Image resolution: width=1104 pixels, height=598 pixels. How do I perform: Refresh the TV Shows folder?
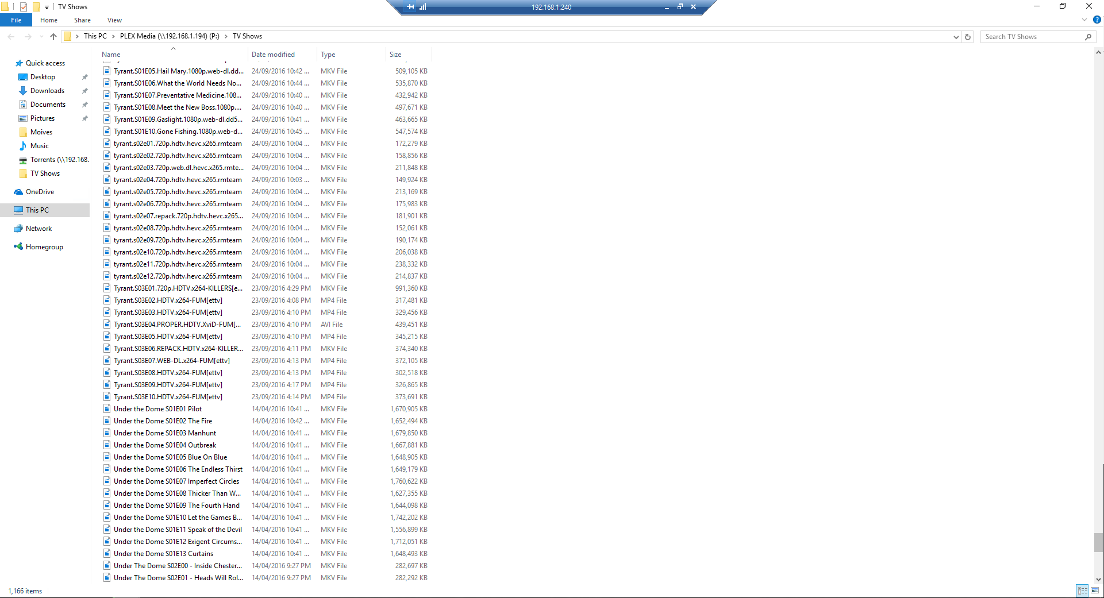point(968,37)
